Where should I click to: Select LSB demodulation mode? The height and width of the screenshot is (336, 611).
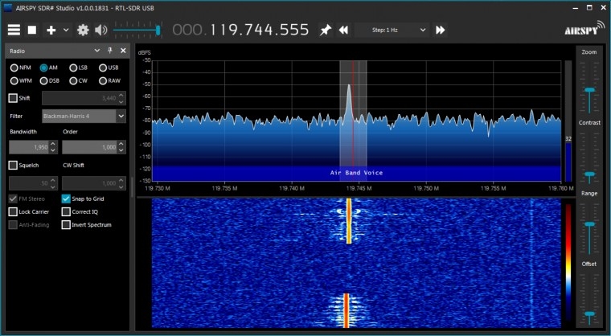pyautogui.click(x=78, y=68)
